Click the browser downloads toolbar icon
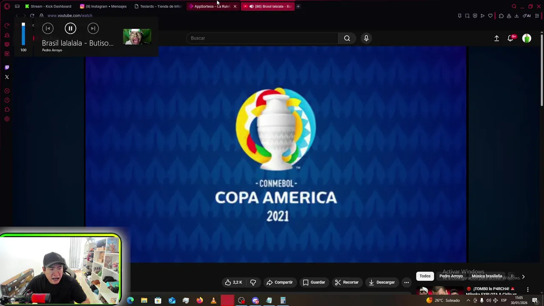The height and width of the screenshot is (306, 544). 516,16
